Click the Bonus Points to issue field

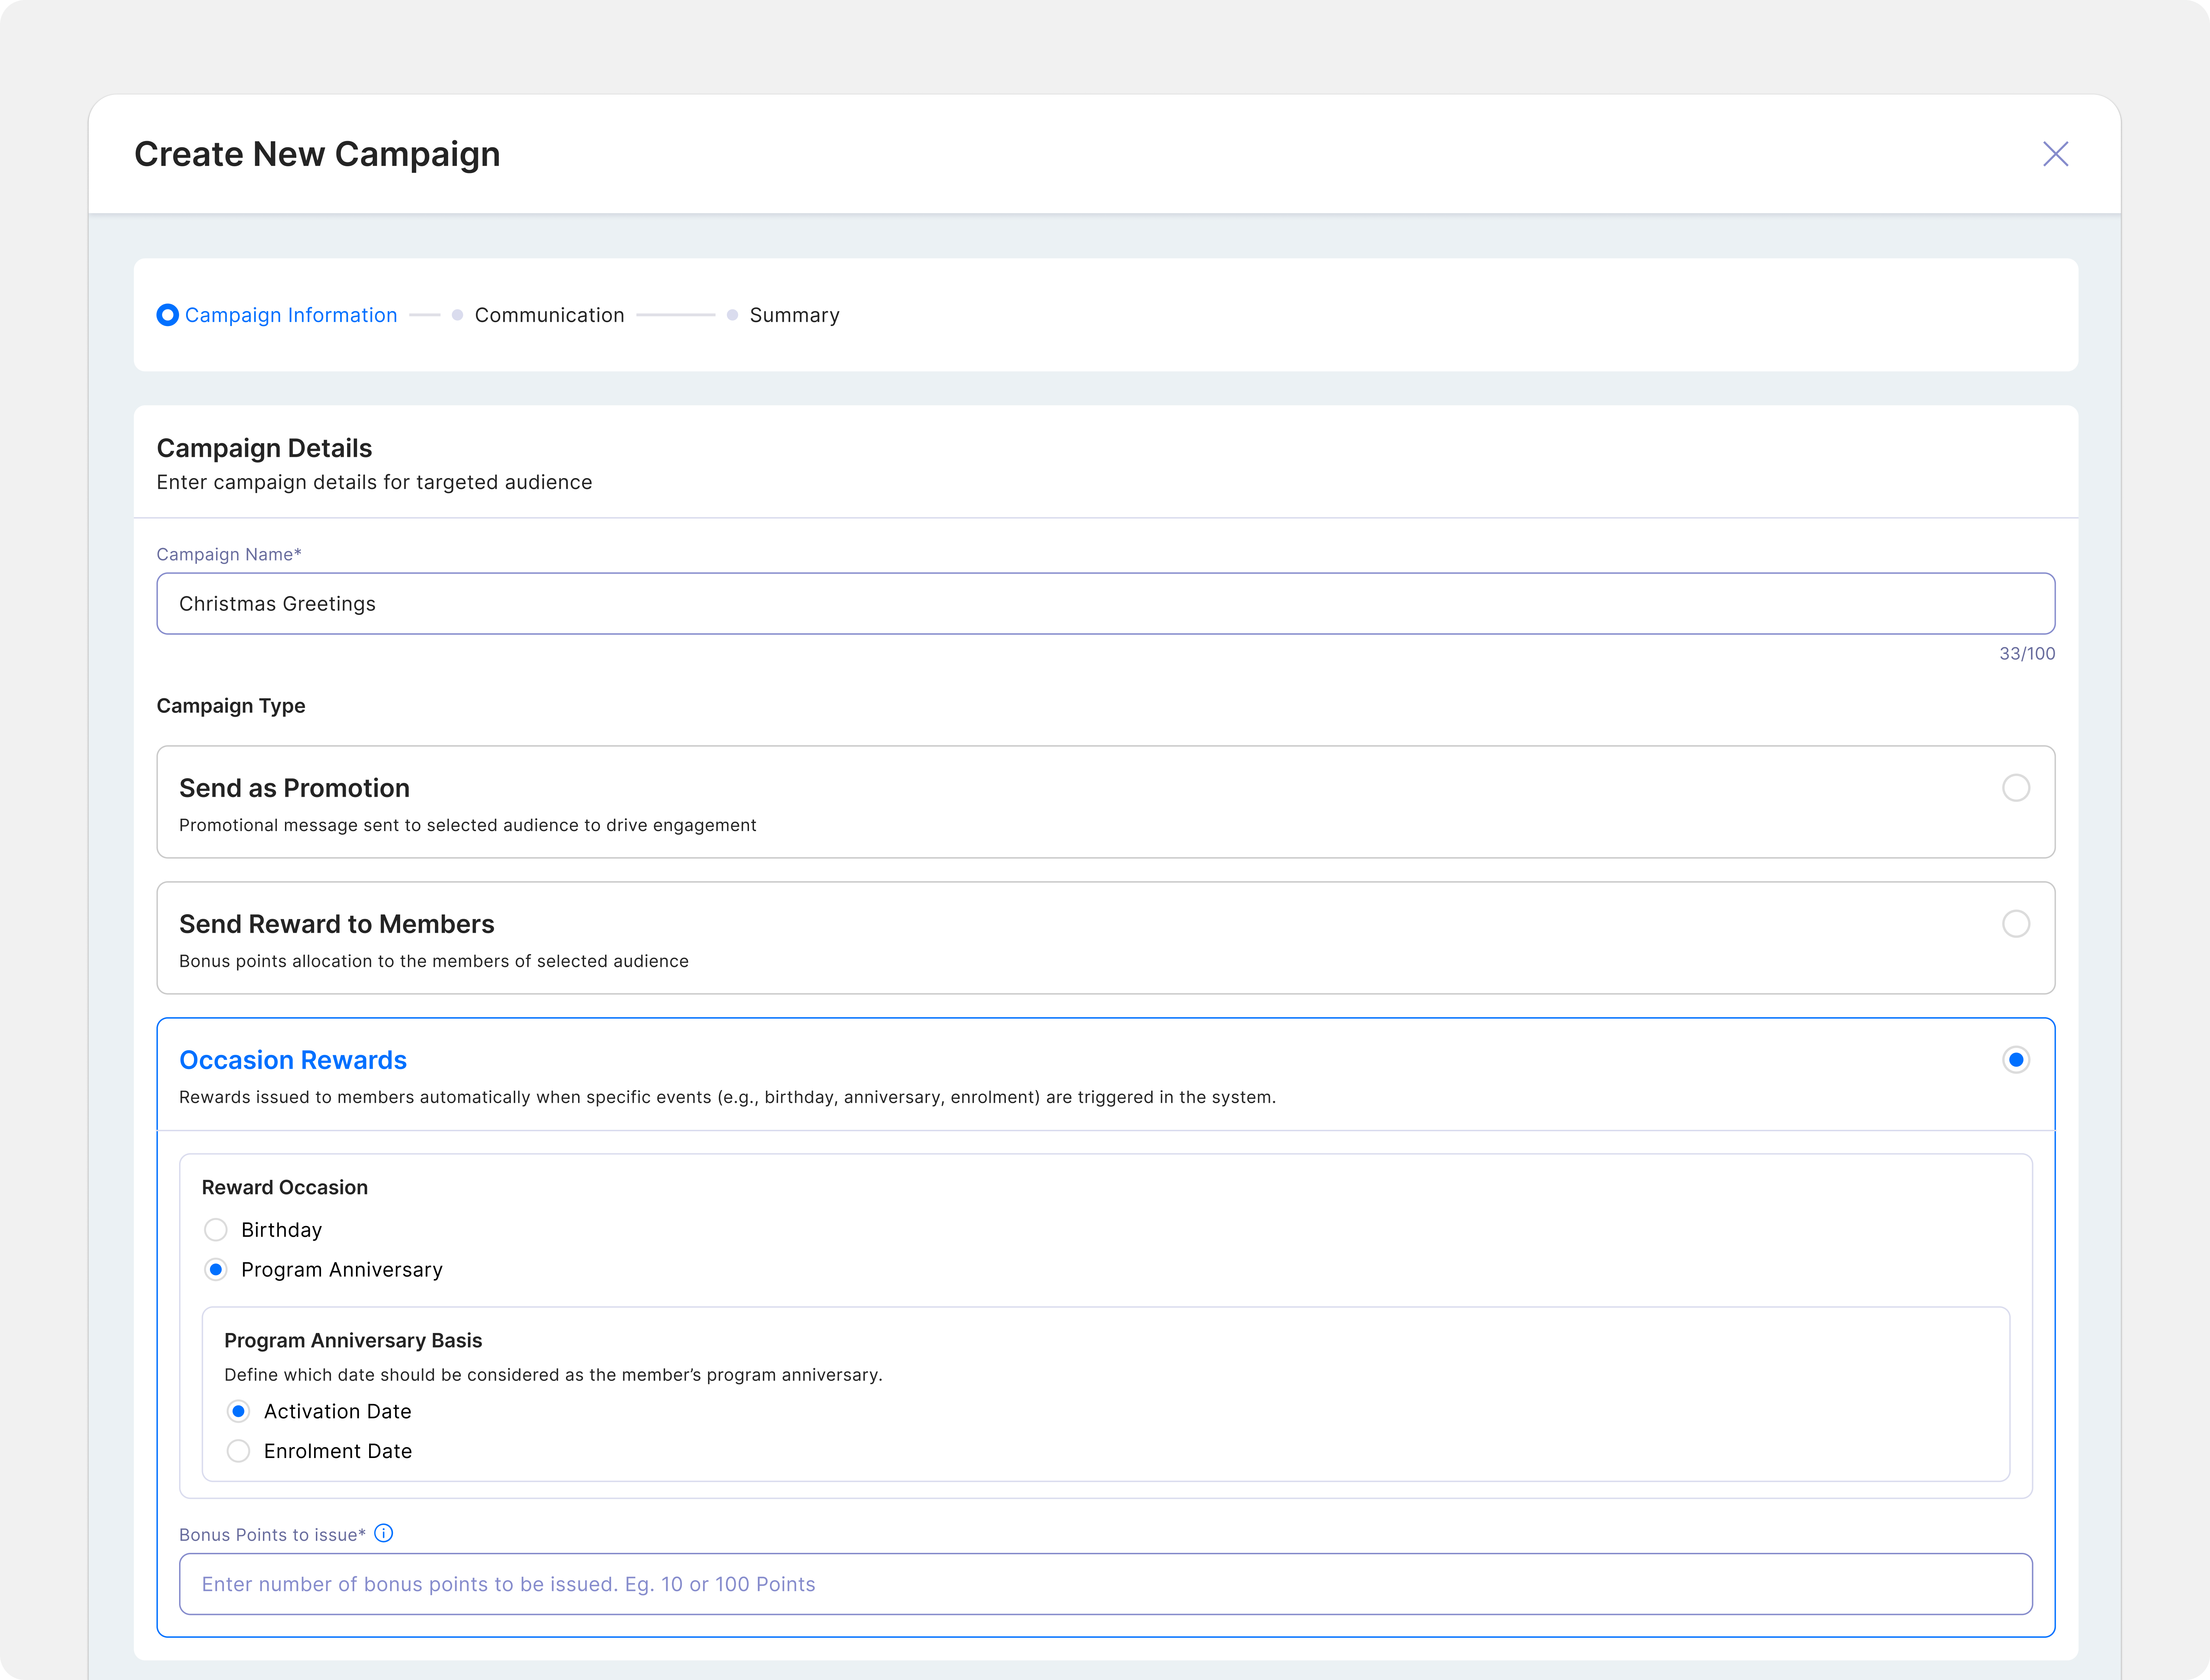pyautogui.click(x=1105, y=1584)
